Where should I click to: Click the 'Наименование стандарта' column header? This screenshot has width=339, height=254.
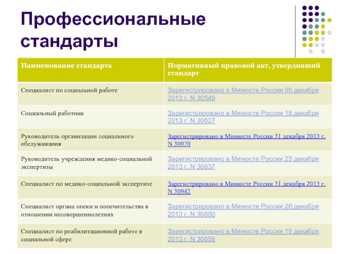(91, 70)
